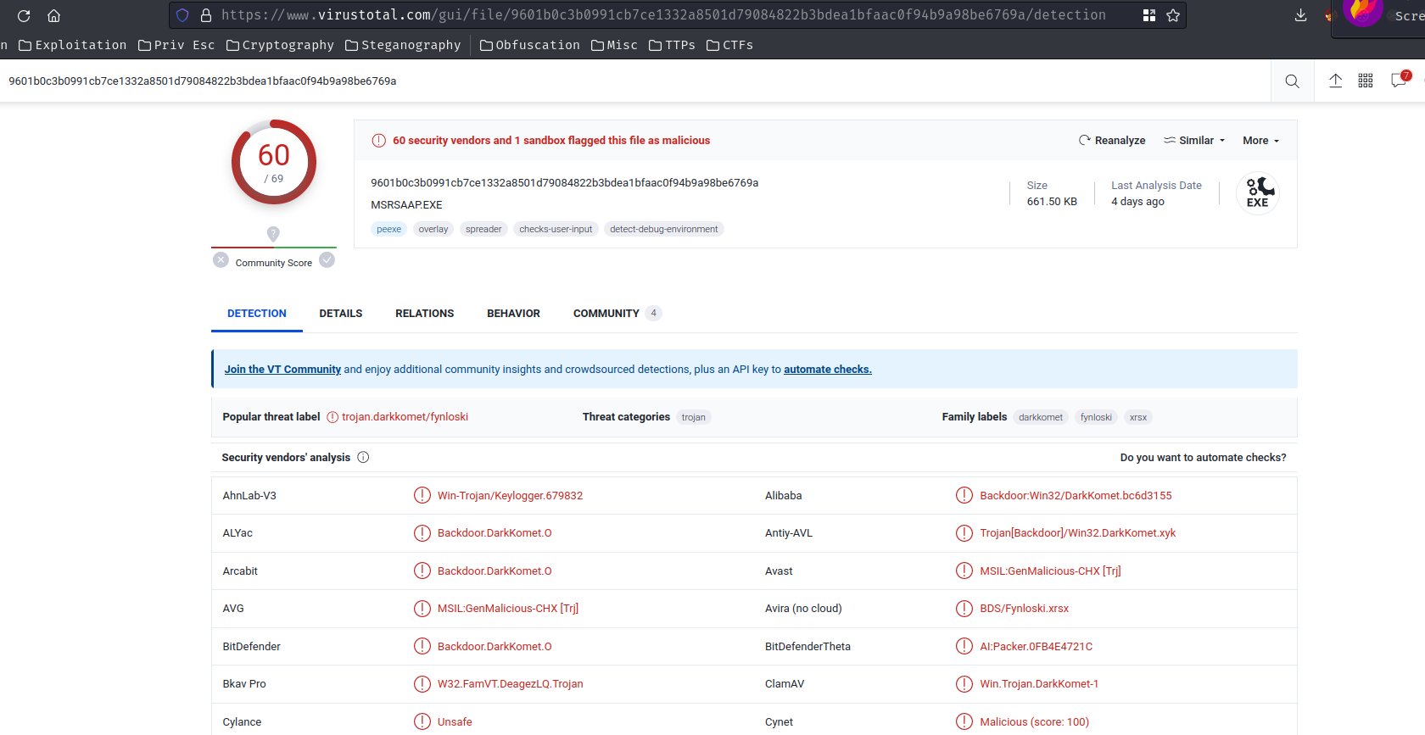
Task: Switch to the DETECTION tab
Action: (x=257, y=314)
